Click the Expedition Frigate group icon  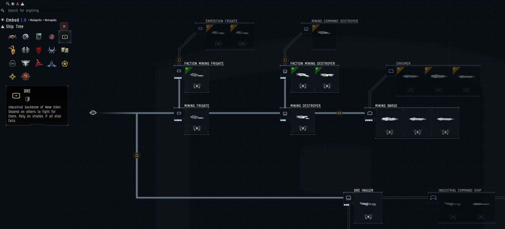pyautogui.click(x=200, y=29)
